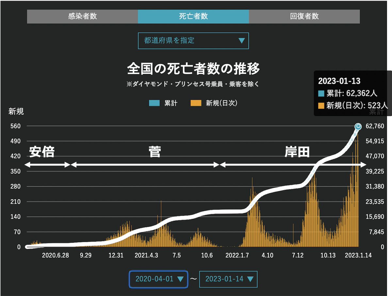Image resolution: width=392 pixels, height=296 pixels.
Task: Click the x-axis label 2021.4.3
Action: tap(146, 255)
